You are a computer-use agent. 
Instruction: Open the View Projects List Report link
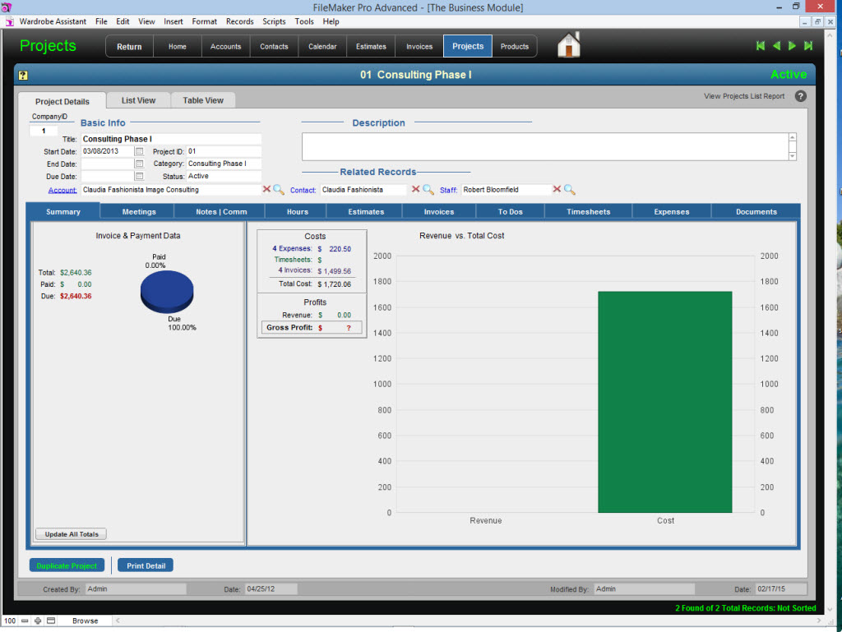(743, 96)
